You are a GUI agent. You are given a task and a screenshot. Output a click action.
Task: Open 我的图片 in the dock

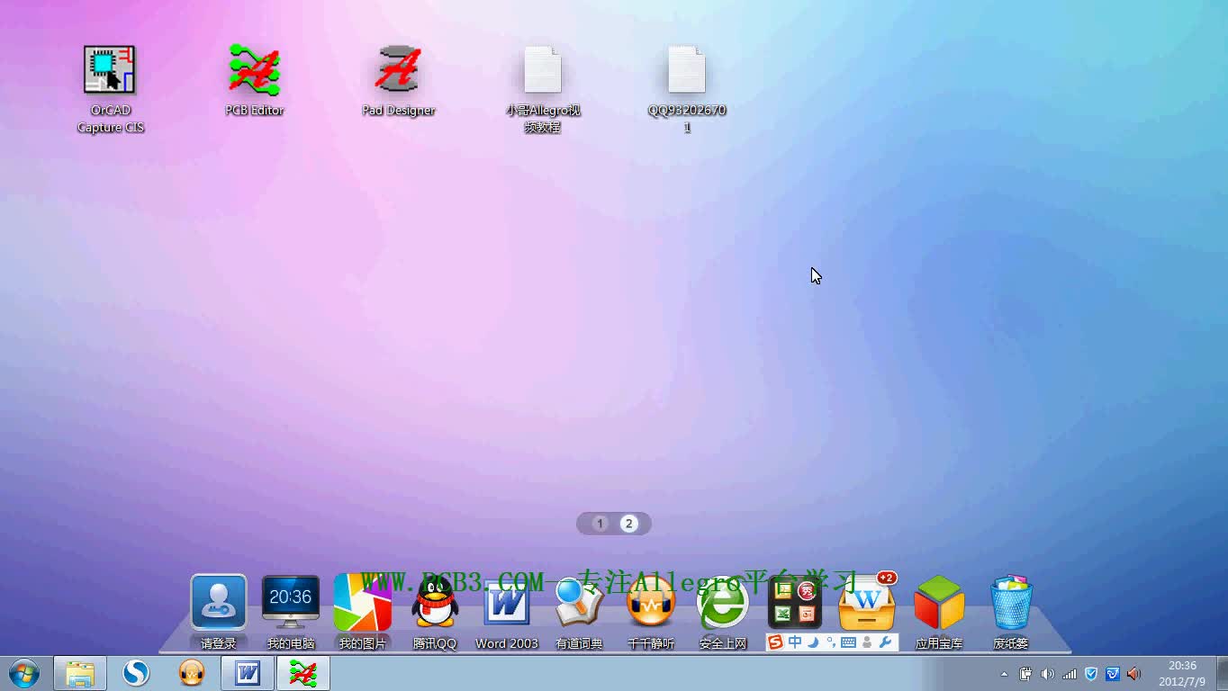tap(363, 612)
